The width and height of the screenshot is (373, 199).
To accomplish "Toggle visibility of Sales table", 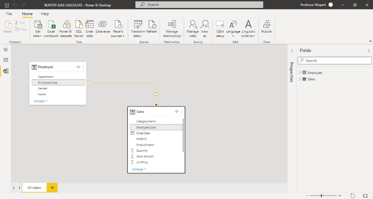I will pyautogui.click(x=177, y=112).
